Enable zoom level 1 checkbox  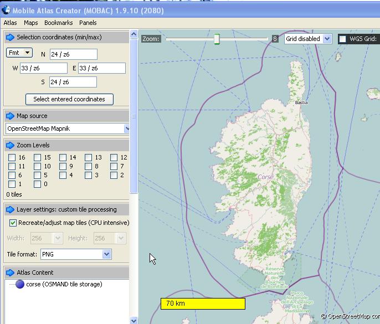[x=12, y=184]
